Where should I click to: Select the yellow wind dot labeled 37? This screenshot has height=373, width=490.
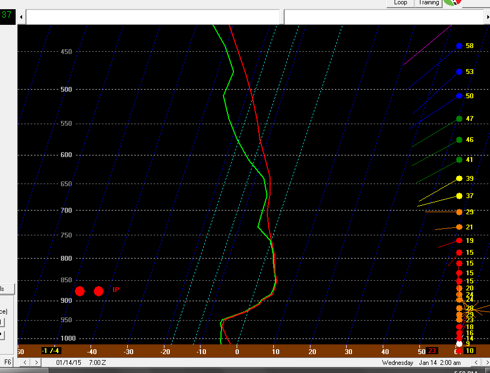[459, 196]
